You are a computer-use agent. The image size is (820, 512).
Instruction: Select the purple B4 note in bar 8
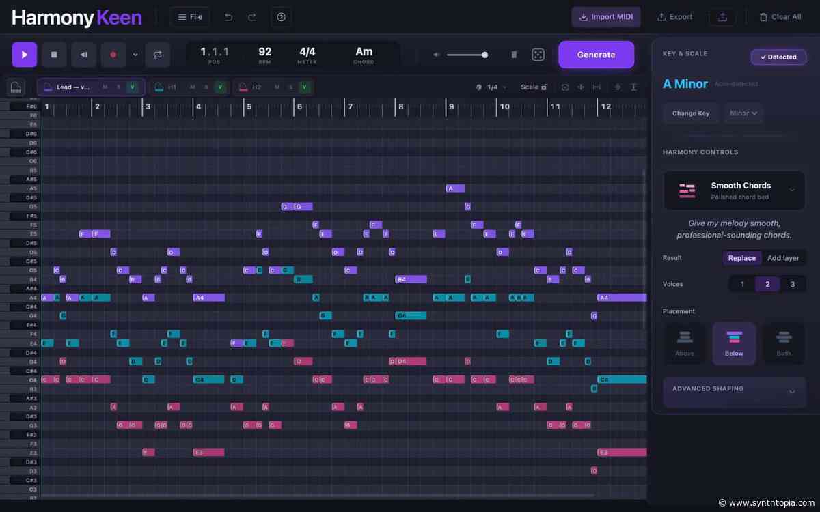tap(411, 279)
